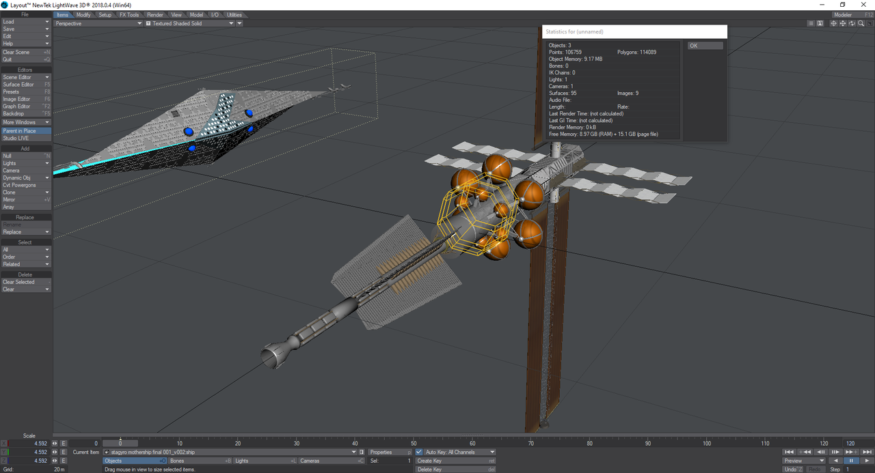Go to the previous keyframe
This screenshot has height=473, width=875.
click(x=805, y=452)
